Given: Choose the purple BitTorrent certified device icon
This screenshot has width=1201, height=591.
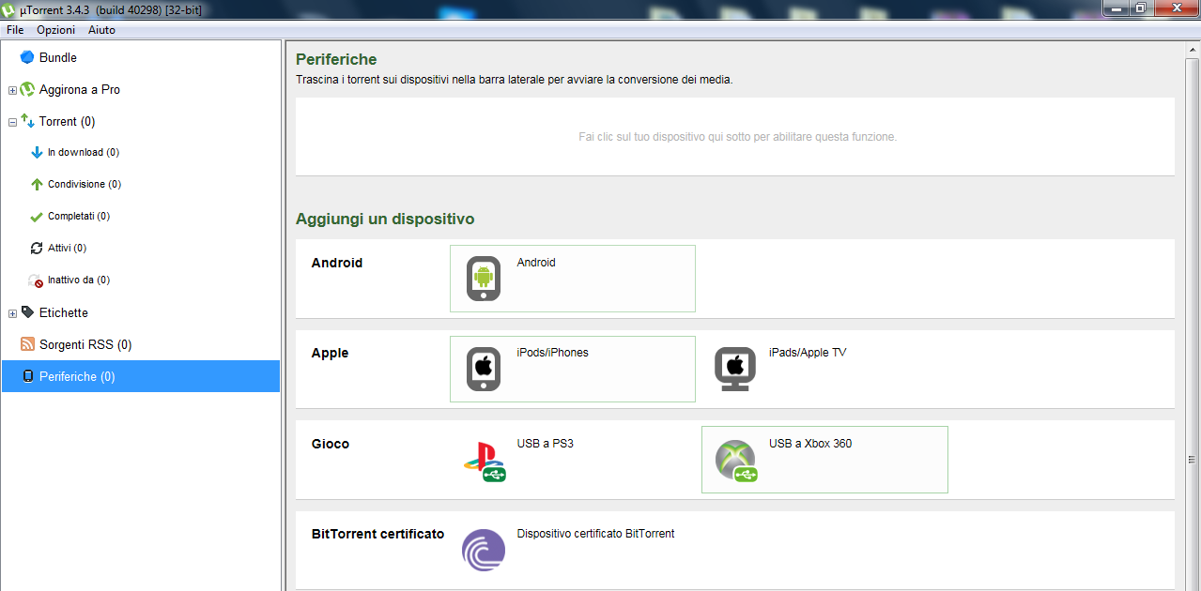Looking at the screenshot, I should point(484,550).
